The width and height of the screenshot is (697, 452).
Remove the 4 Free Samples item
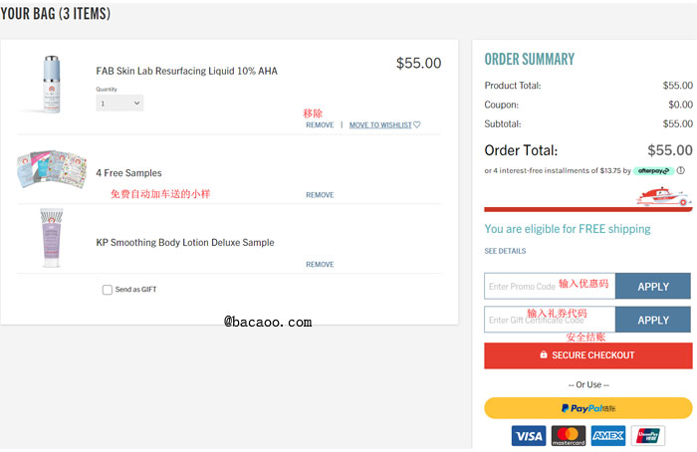point(320,195)
